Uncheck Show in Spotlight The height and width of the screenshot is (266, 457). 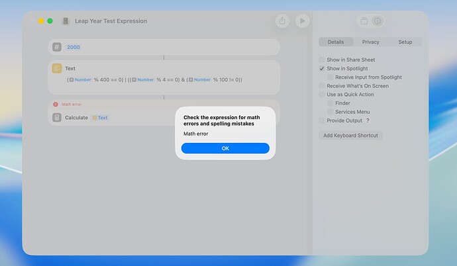pos(322,69)
